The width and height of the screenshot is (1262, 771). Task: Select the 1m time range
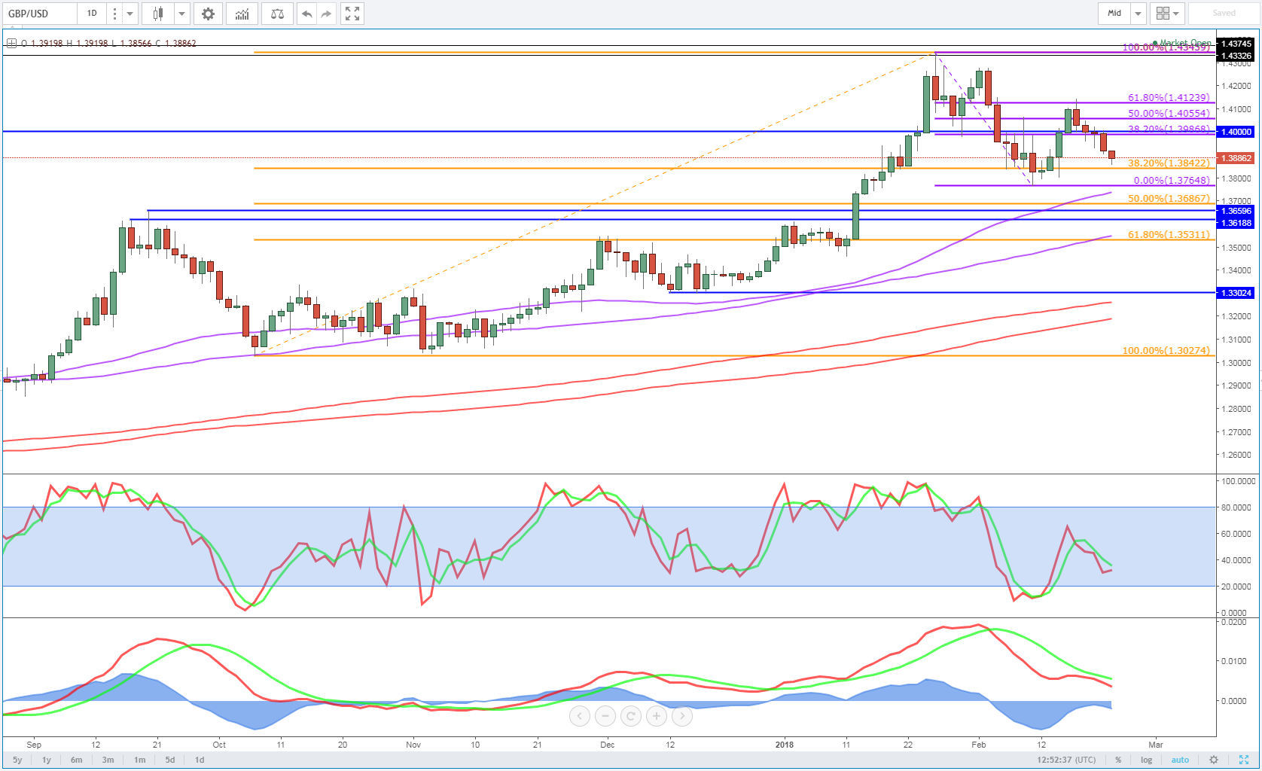(x=139, y=760)
